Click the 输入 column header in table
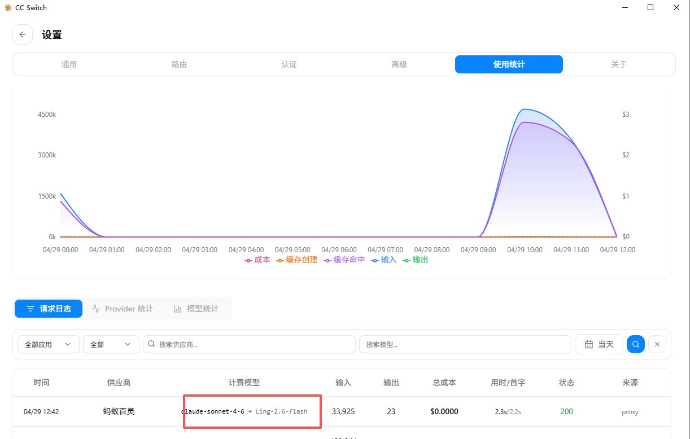Viewport: 690px width, 439px height. tap(343, 383)
